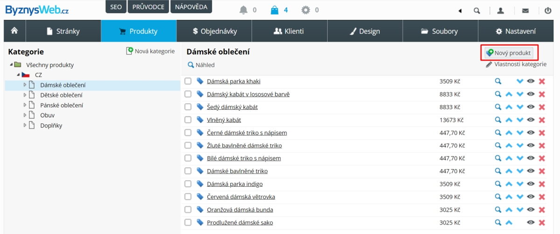
Task: Hide Prodloužené dámské sako via eye icon
Action: pos(531,223)
